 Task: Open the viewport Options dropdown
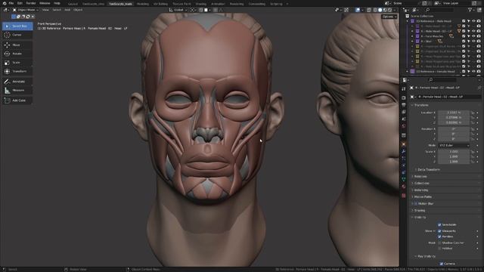click(x=389, y=17)
